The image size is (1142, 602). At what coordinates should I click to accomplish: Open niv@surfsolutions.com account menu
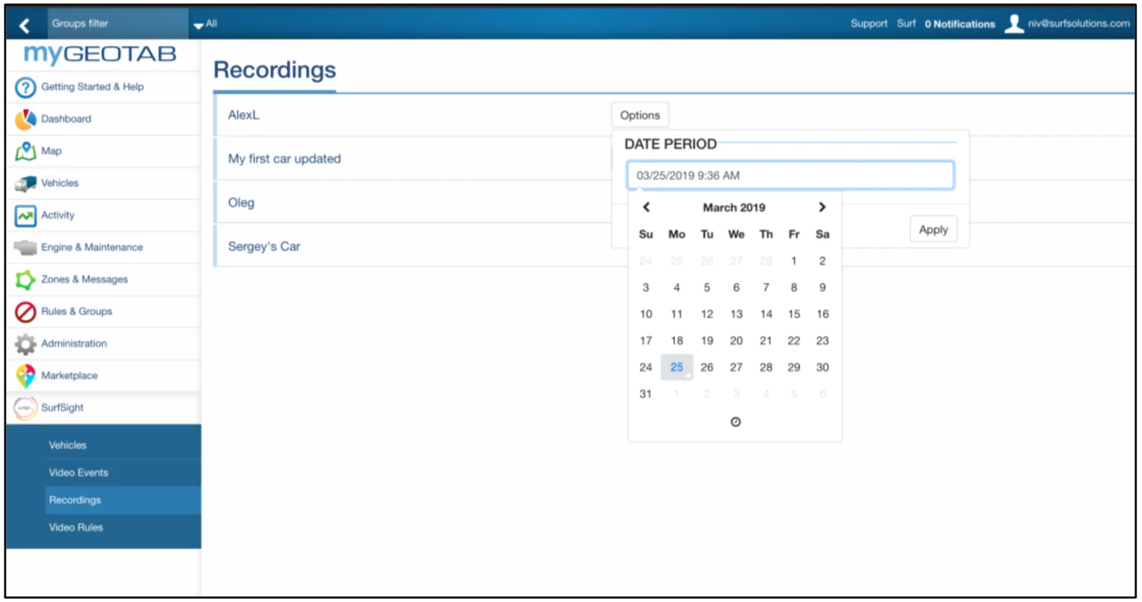click(x=1079, y=24)
